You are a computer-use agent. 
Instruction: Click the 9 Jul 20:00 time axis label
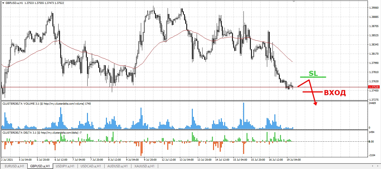[x=151, y=160]
